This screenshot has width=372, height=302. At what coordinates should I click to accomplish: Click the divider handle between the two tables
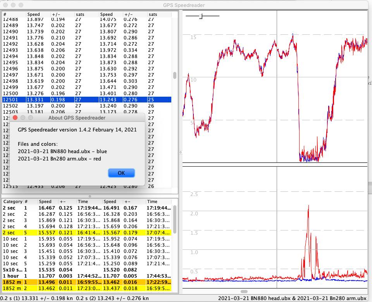coord(90,196)
